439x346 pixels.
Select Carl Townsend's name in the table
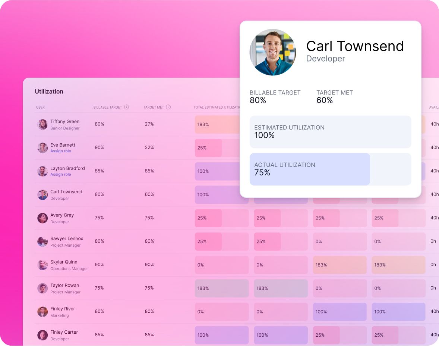[x=66, y=192]
